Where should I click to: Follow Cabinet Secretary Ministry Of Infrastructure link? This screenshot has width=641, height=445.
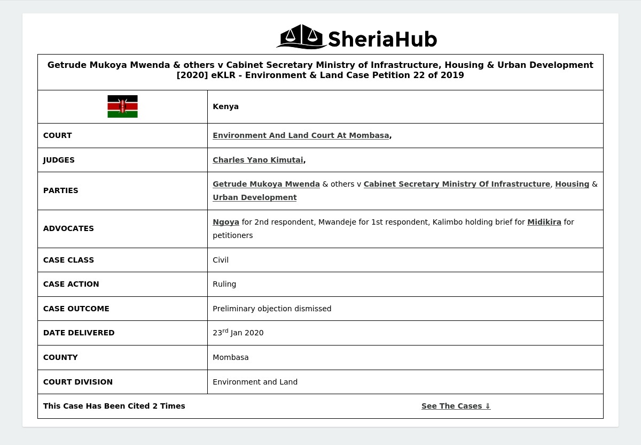(457, 184)
